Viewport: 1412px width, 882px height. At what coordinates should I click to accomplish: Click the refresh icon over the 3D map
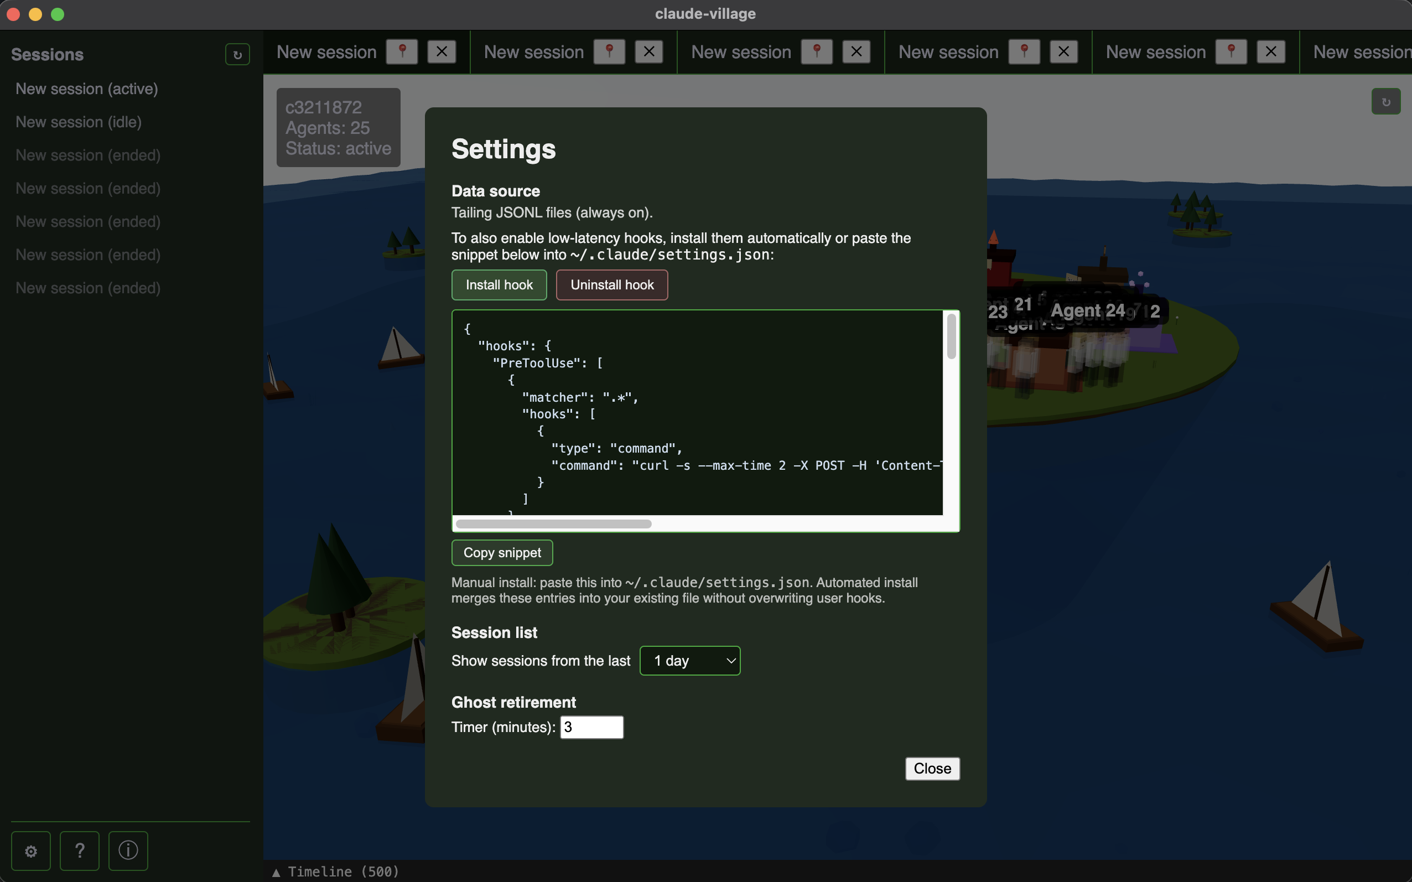(1386, 101)
